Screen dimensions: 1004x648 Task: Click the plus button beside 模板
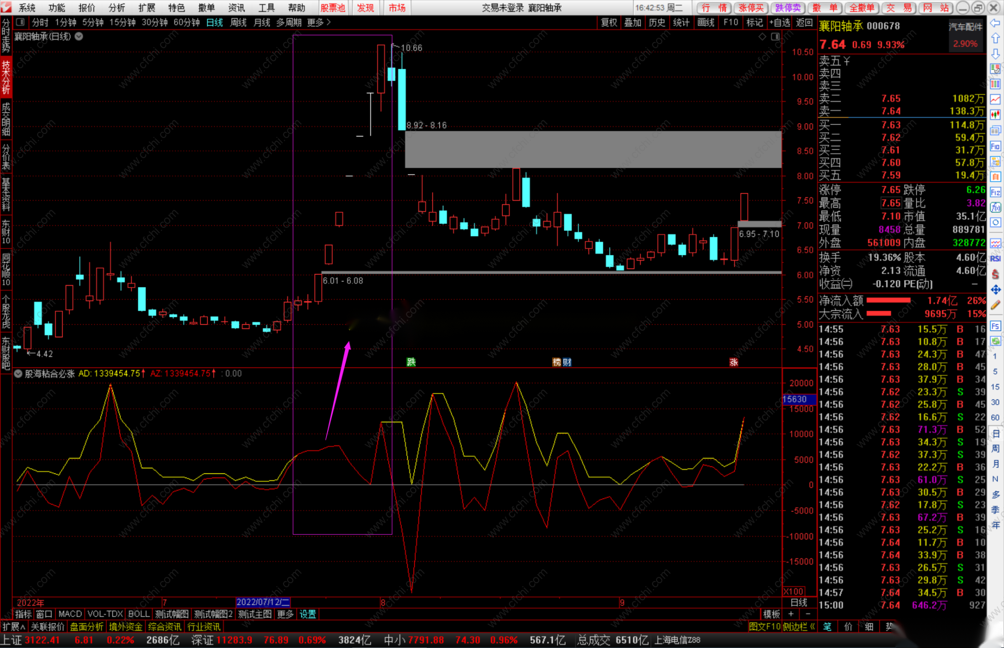[x=791, y=614]
